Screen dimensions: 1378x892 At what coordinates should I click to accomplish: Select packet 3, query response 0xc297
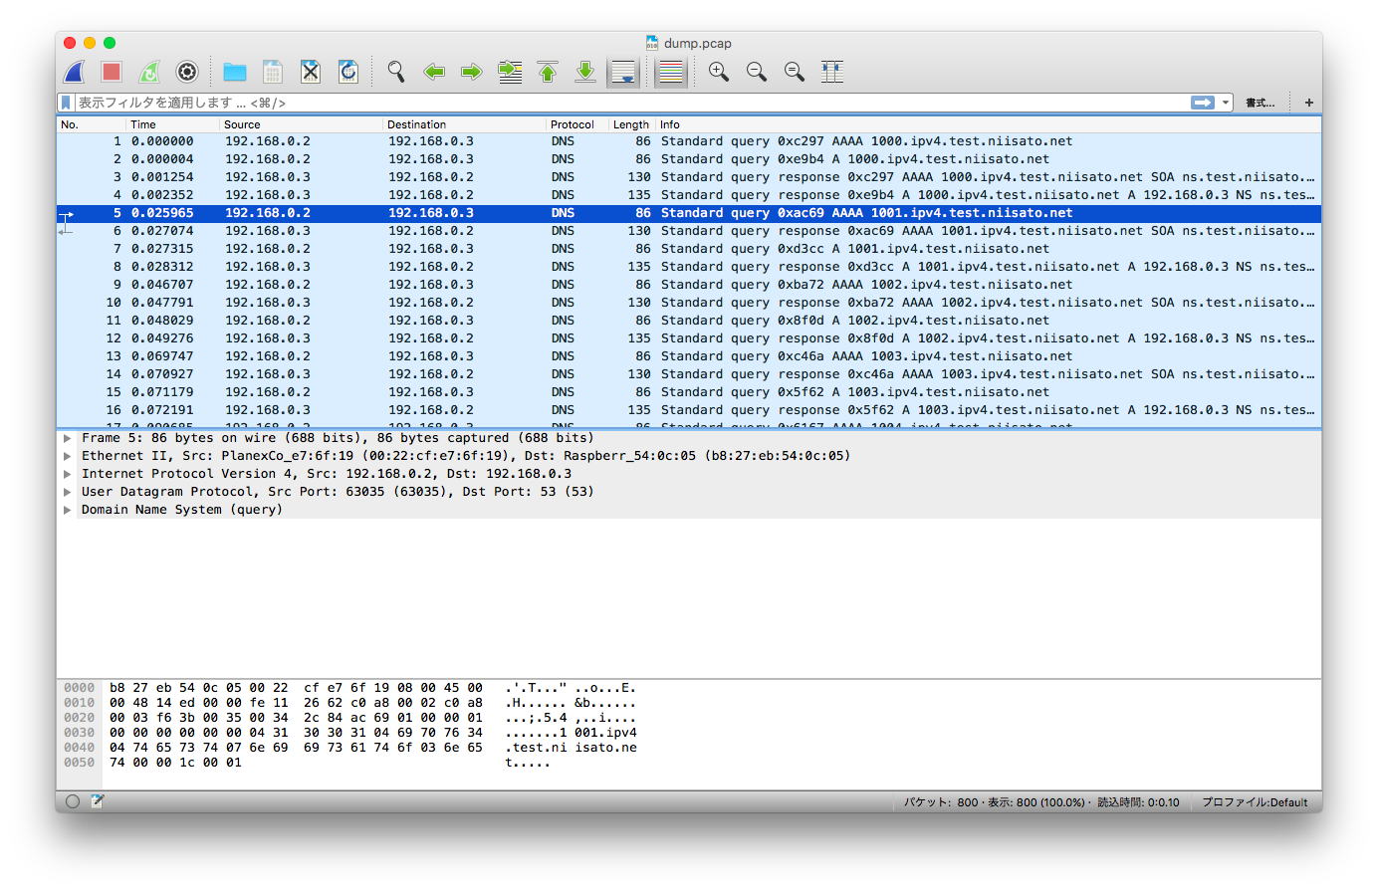click(689, 177)
